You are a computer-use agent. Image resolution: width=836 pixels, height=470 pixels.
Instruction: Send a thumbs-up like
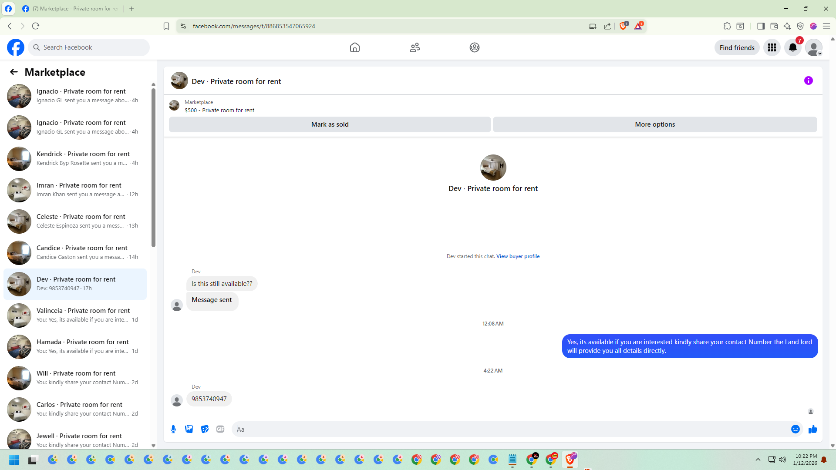pos(812,429)
